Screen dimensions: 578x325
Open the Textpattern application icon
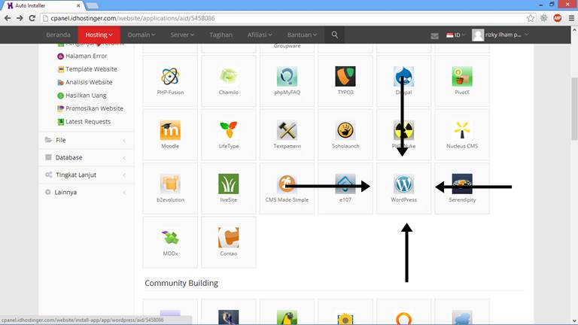click(287, 130)
